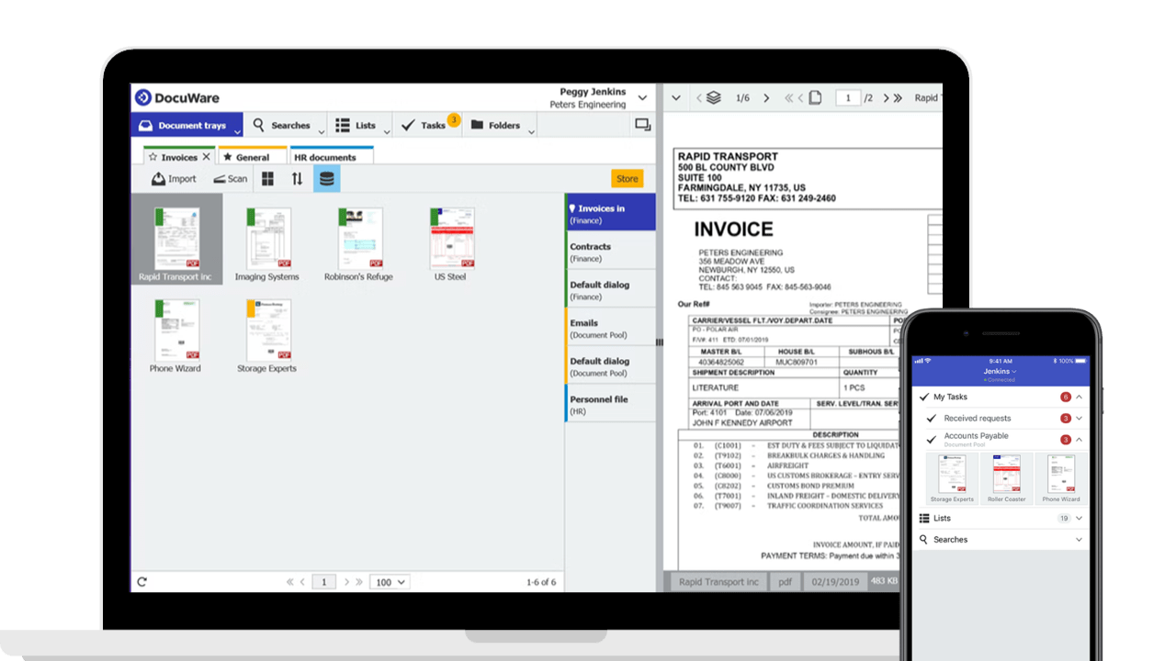Click the document stack icon in viewer

[714, 97]
